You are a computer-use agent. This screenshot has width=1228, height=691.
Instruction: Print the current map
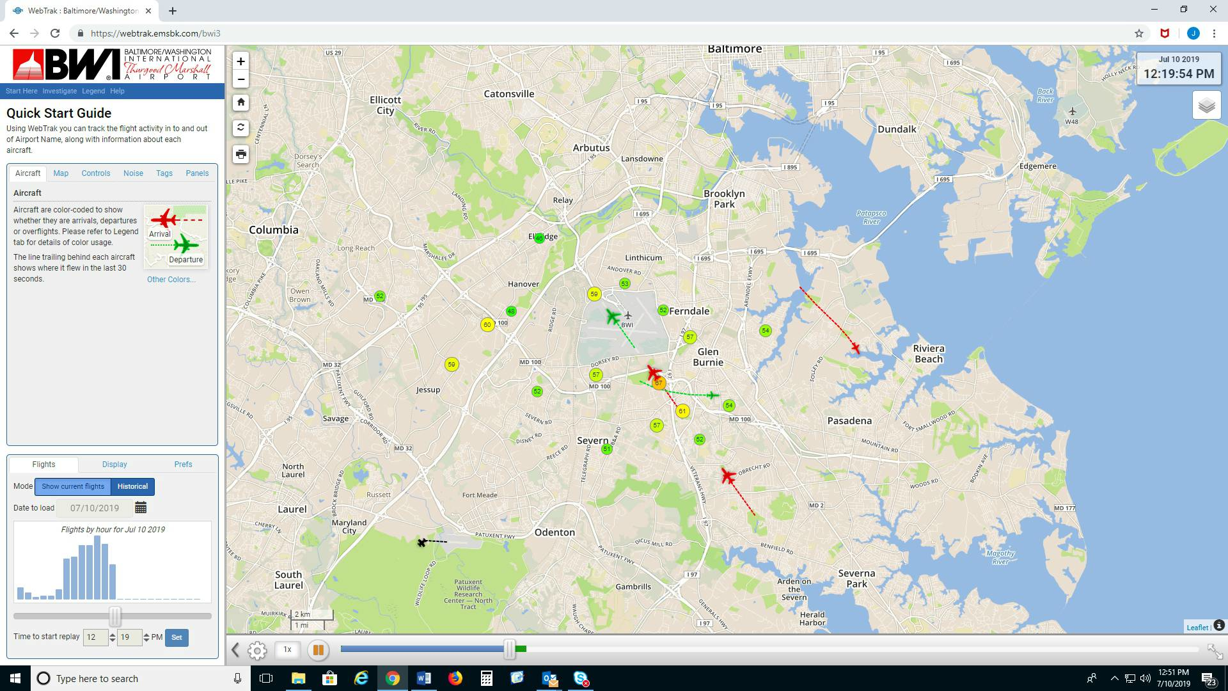(240, 154)
